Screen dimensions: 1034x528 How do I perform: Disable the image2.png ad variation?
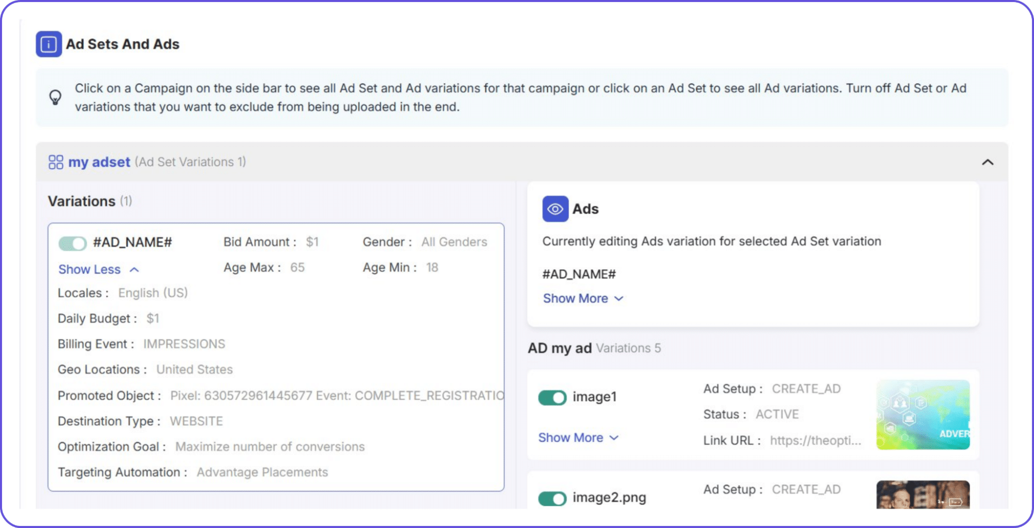pyautogui.click(x=552, y=498)
